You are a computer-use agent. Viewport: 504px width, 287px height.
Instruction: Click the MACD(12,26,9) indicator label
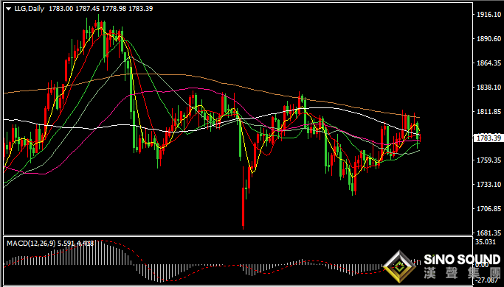31,244
